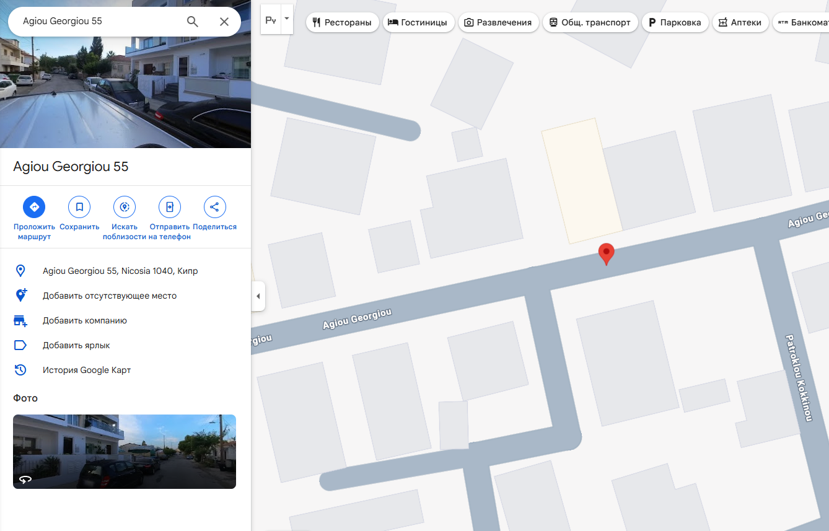Clear the search with the X icon

(x=224, y=22)
